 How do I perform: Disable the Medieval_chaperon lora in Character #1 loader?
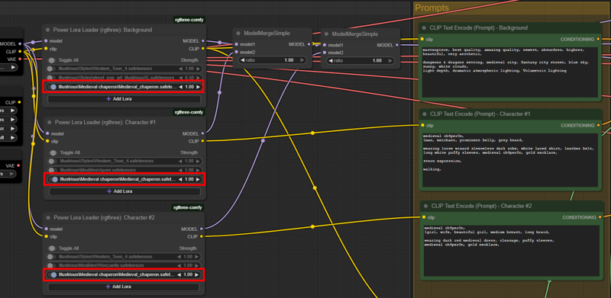click(54, 179)
